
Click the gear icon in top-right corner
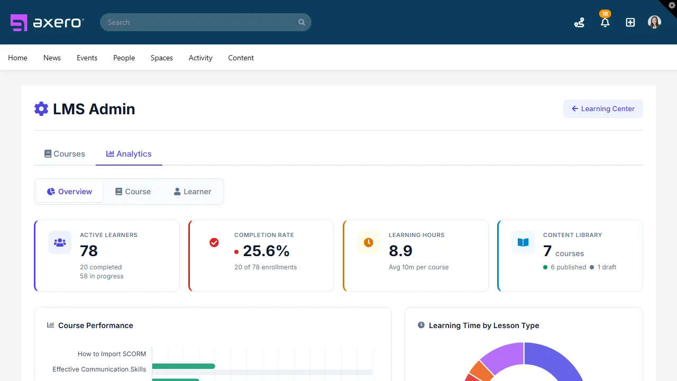672,5
